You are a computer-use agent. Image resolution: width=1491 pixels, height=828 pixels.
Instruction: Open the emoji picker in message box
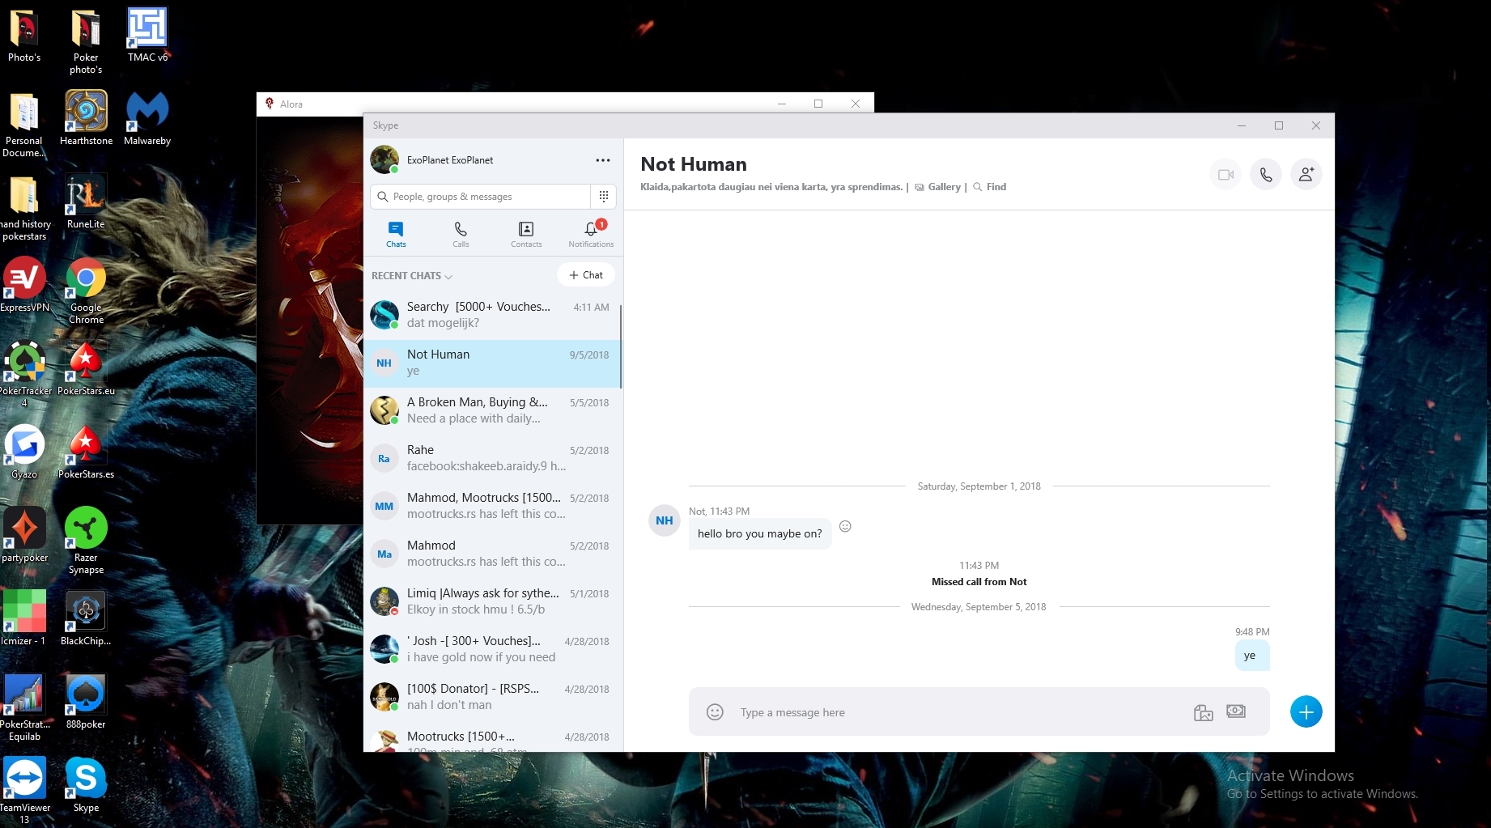click(x=715, y=712)
